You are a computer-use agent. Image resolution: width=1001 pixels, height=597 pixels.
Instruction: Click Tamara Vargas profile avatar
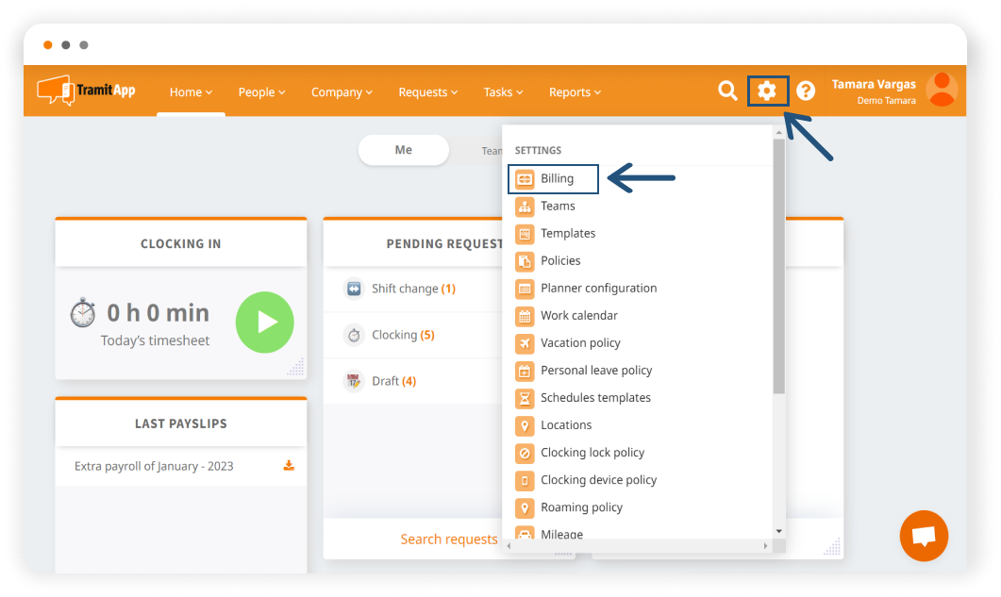coord(941,91)
